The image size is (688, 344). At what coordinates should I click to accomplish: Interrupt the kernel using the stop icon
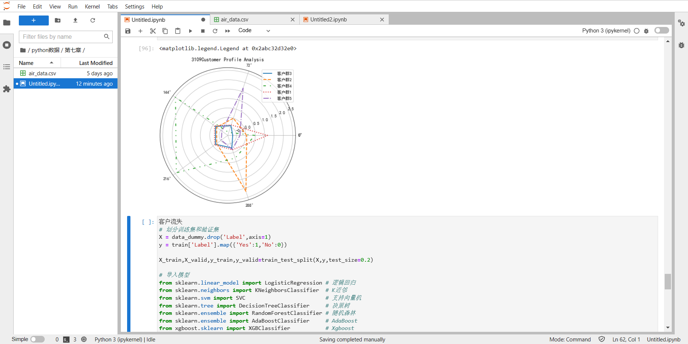203,31
